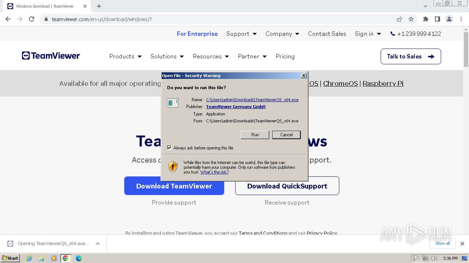Click the padlock site info icon
This screenshot has width=469, height=263.
coord(46,19)
